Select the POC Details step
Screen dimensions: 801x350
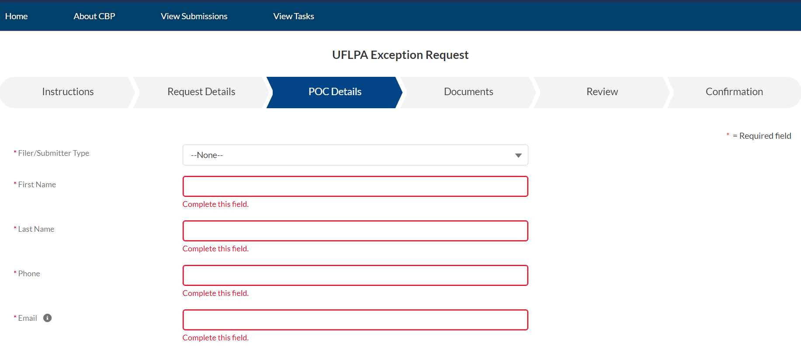coord(335,92)
